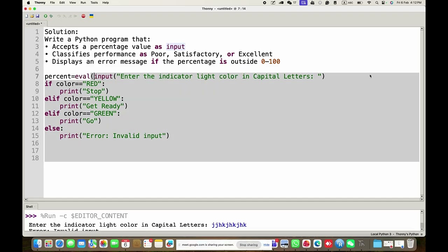448x252 pixels.
Task: Click the grayed Step over icon
Action: click(x=59, y=16)
